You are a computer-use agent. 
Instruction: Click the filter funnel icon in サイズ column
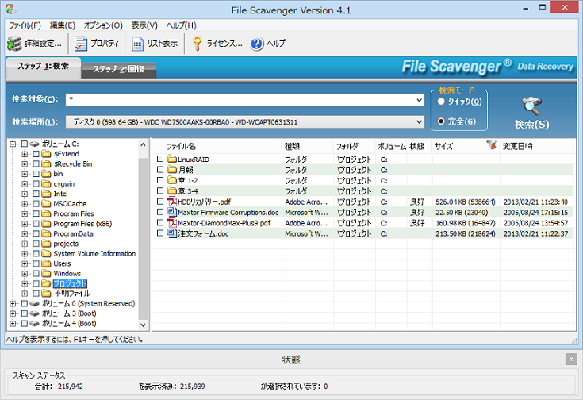coord(492,144)
